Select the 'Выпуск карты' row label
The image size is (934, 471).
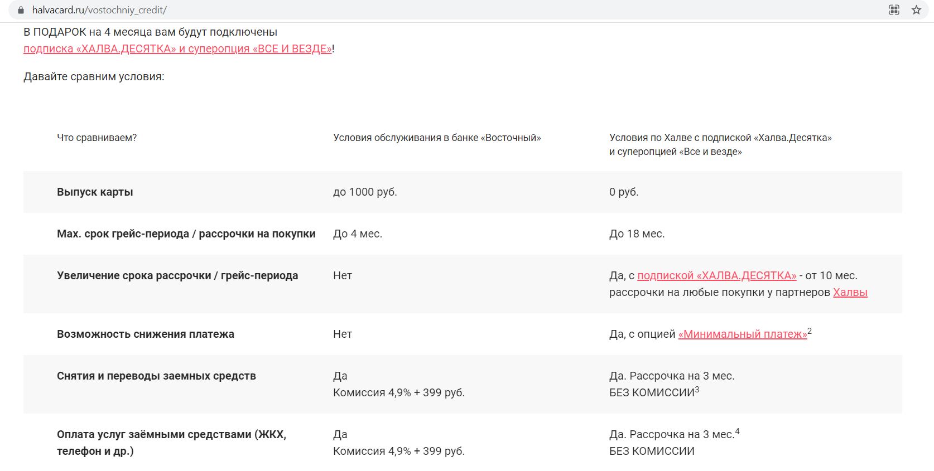pos(95,192)
